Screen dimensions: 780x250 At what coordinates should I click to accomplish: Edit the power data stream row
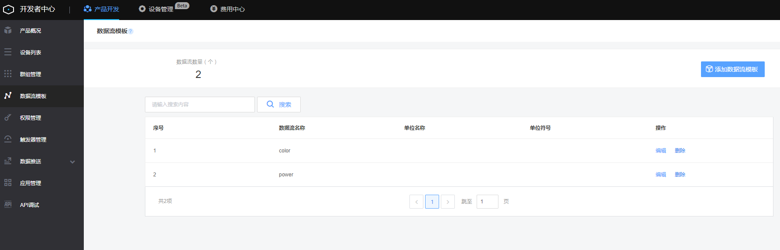coord(661,175)
